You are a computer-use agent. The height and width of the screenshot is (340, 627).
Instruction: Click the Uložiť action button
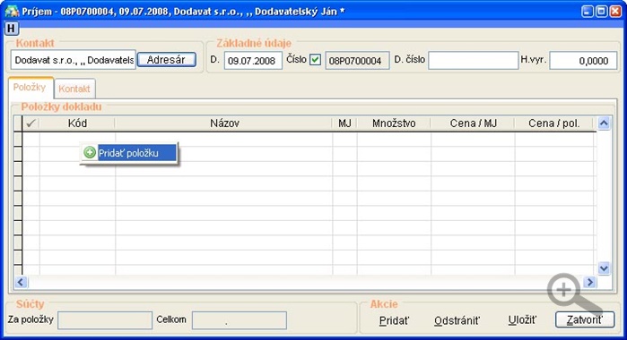pos(522,320)
